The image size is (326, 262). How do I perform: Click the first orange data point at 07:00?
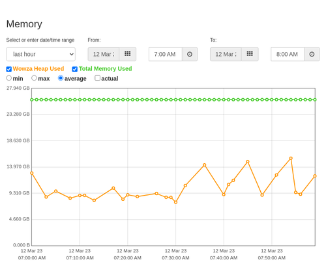(32, 173)
